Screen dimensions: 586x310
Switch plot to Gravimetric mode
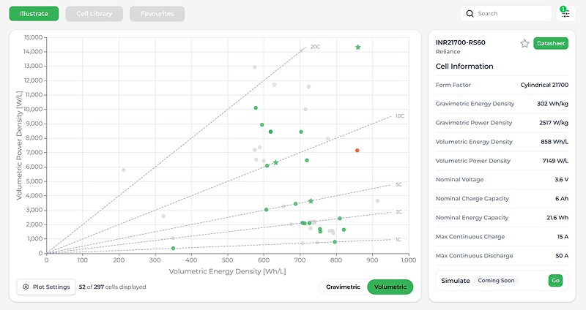(343, 287)
